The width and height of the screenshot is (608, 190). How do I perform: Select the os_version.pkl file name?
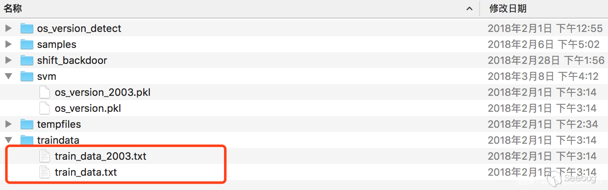pos(88,108)
